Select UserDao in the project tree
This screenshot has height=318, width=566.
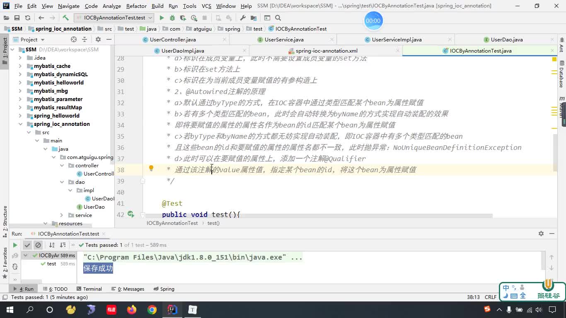tap(94, 207)
